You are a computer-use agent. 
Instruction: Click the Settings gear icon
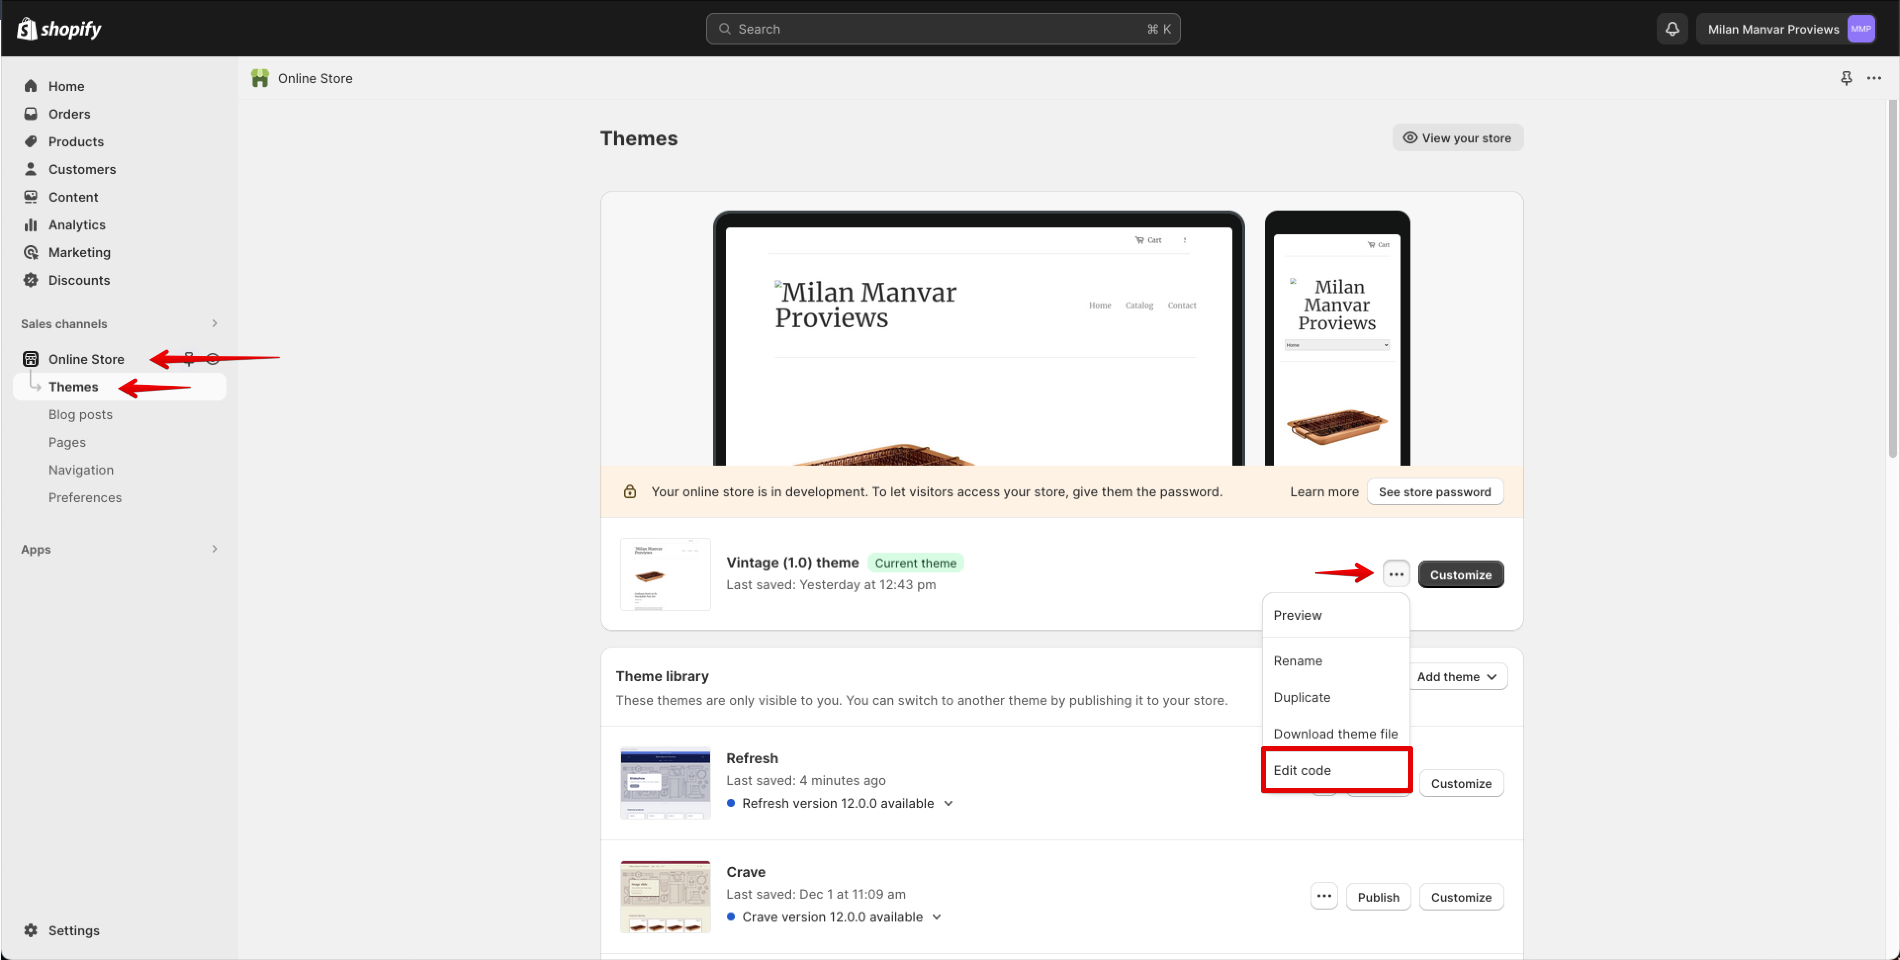(30, 930)
